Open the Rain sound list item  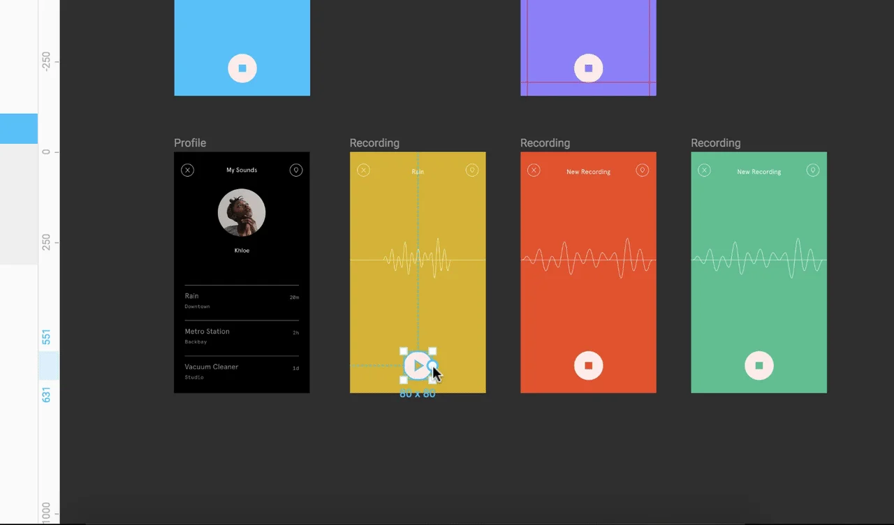click(x=241, y=301)
